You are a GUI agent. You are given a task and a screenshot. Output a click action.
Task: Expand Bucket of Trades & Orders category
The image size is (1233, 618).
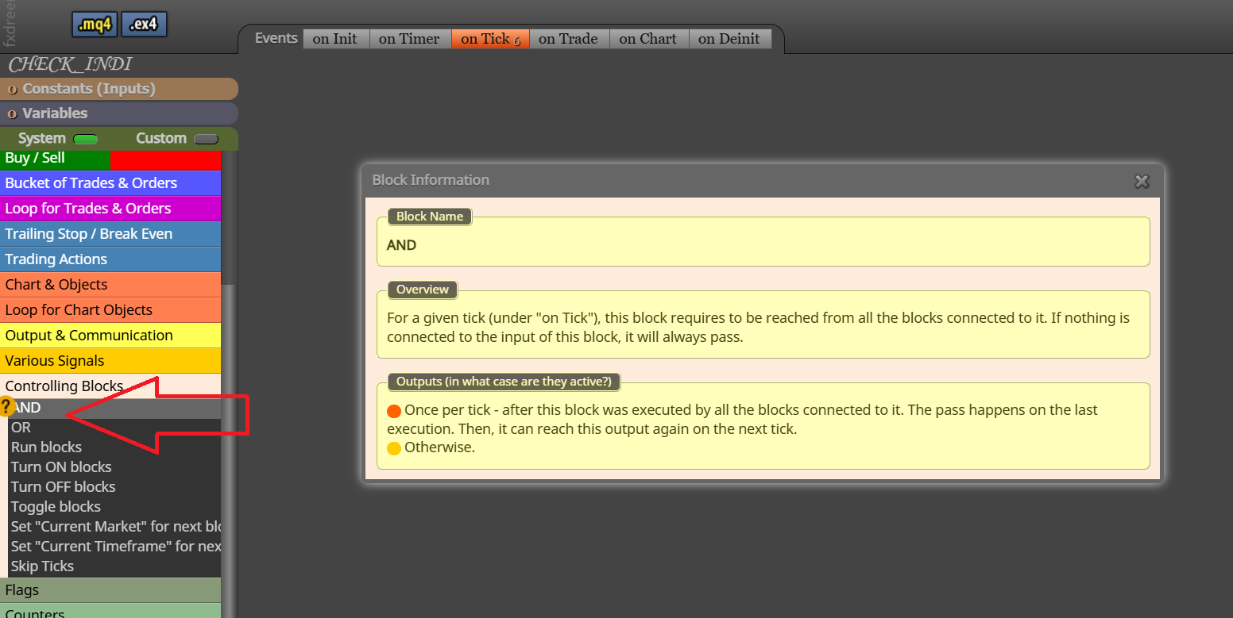(110, 183)
